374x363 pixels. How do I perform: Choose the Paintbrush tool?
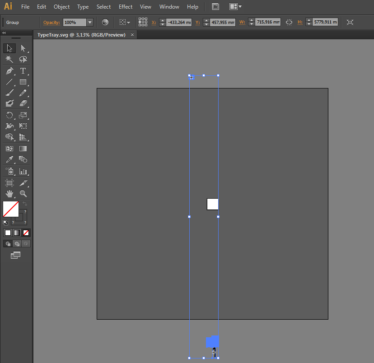pyautogui.click(x=9, y=93)
